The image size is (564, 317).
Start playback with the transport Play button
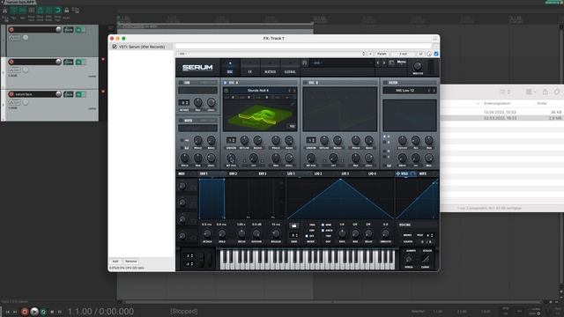(x=34, y=312)
